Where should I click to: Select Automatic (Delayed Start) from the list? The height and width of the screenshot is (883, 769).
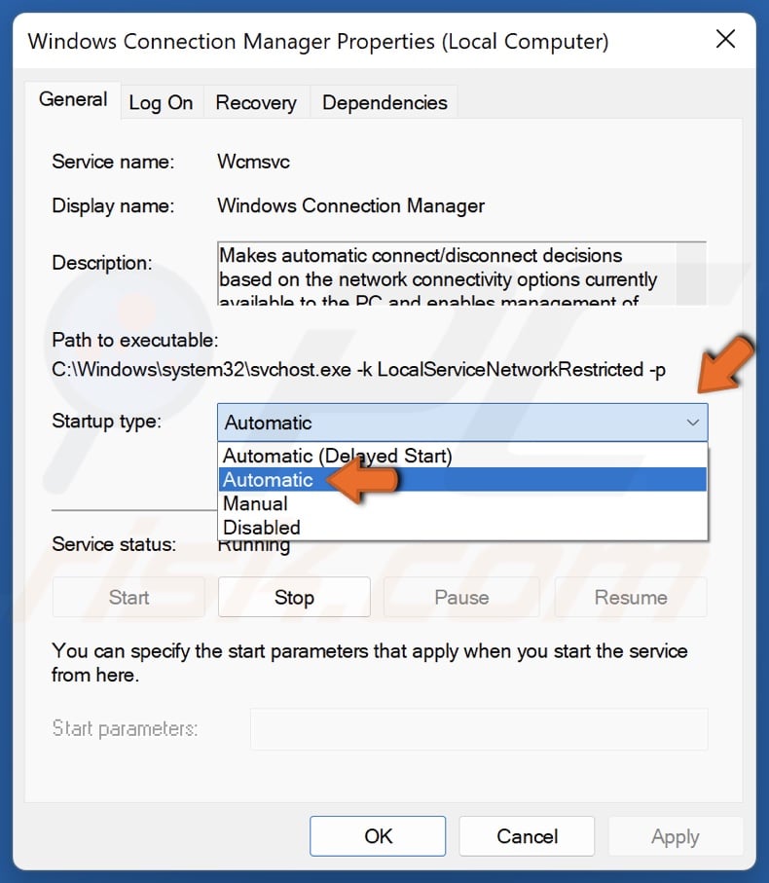(336, 456)
